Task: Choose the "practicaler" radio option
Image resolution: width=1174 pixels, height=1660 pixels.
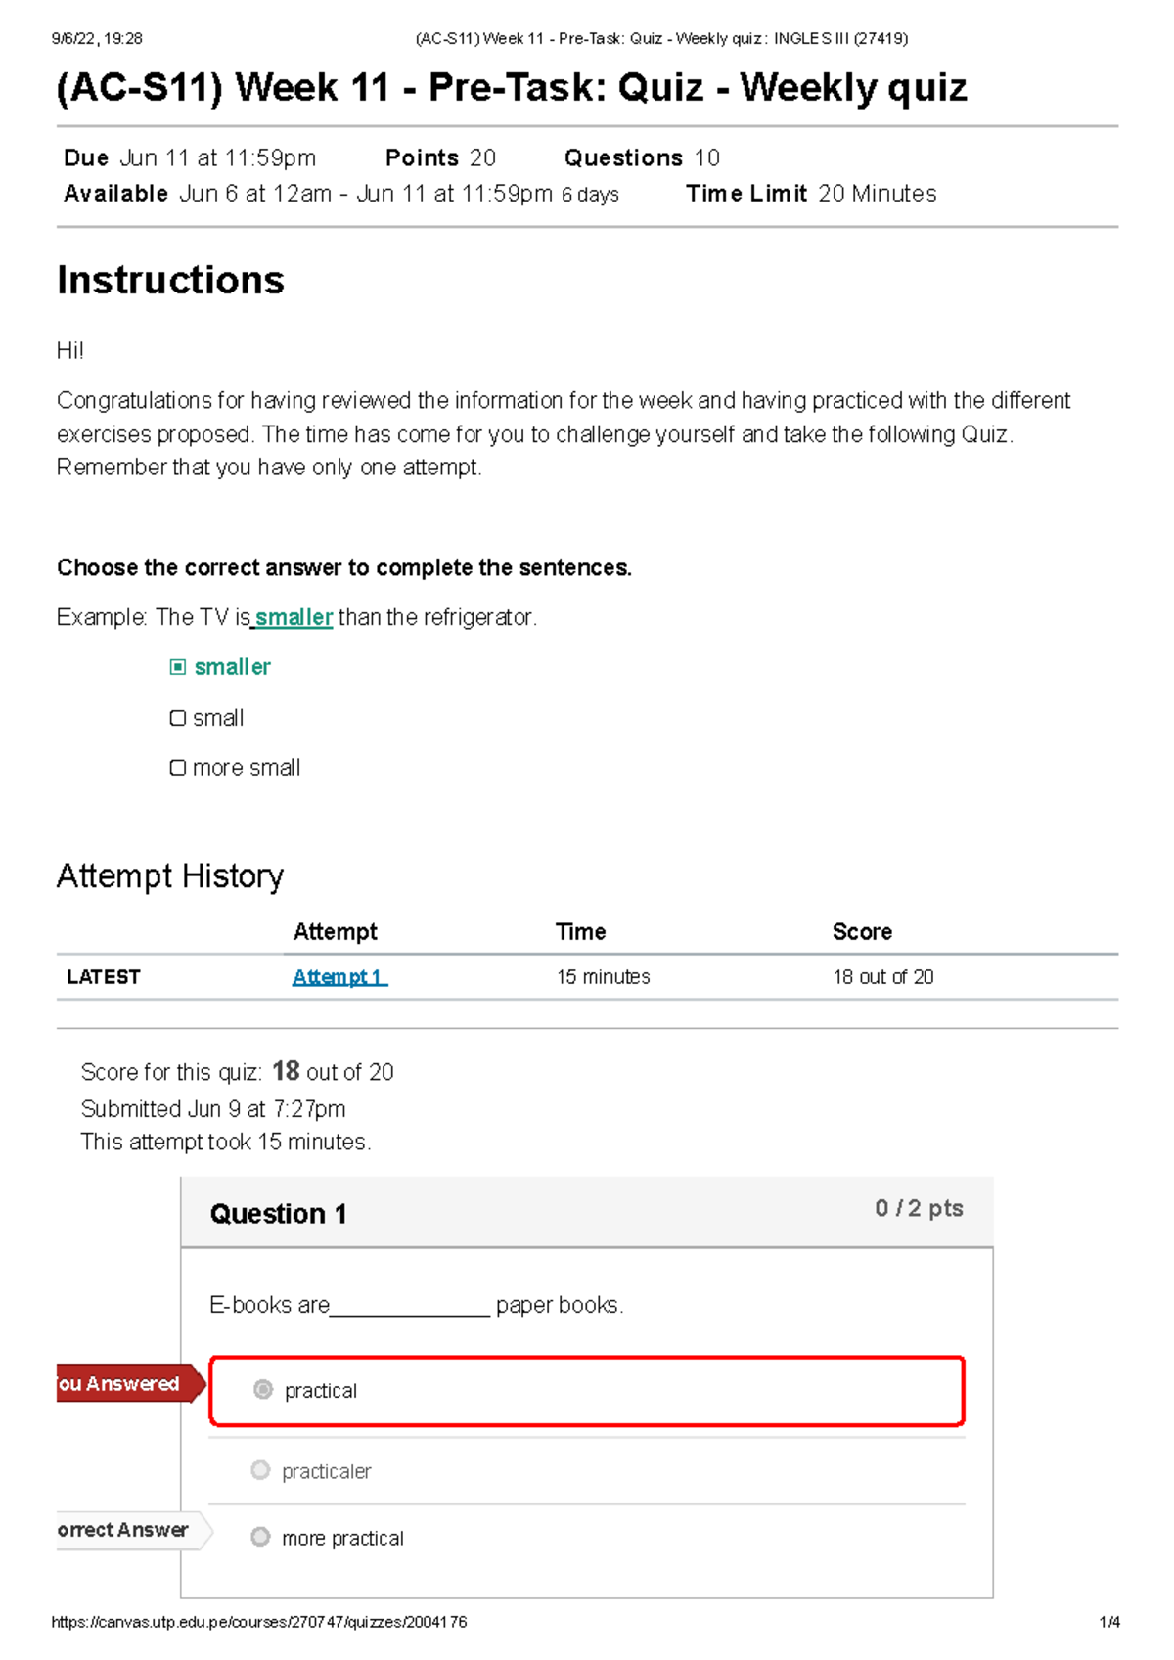Action: 260,1470
